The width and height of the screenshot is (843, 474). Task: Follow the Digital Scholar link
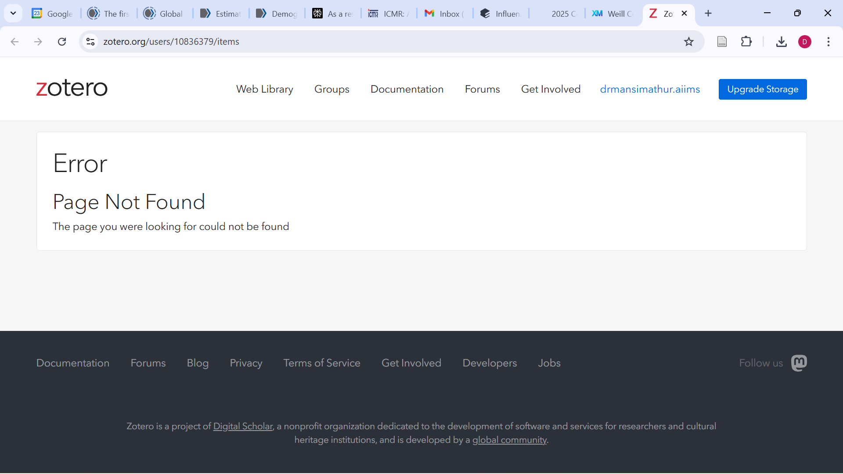pos(243,426)
